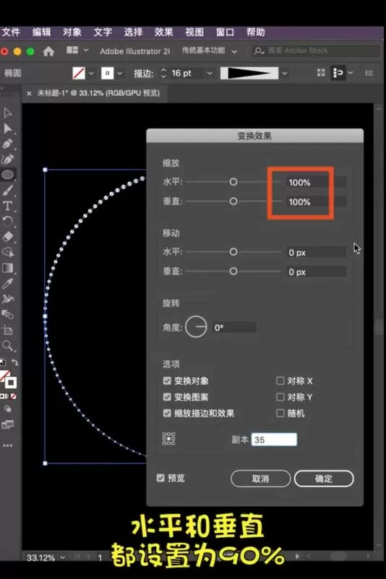This screenshot has height=579, width=386.
Task: Open the 33.12% zoom level dropdown
Action: [x=63, y=557]
